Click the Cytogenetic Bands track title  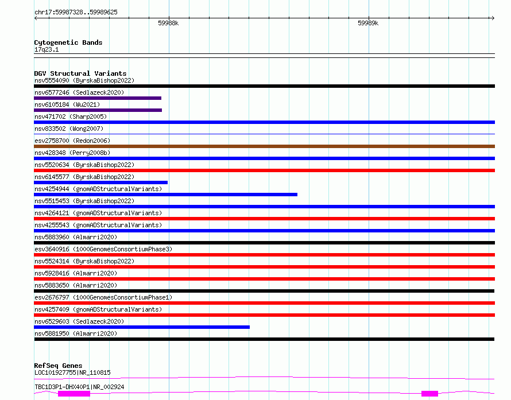coord(68,42)
